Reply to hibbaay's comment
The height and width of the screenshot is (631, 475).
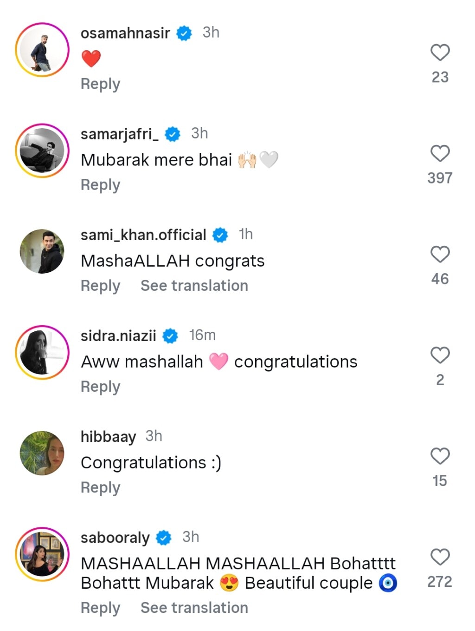pyautogui.click(x=100, y=487)
